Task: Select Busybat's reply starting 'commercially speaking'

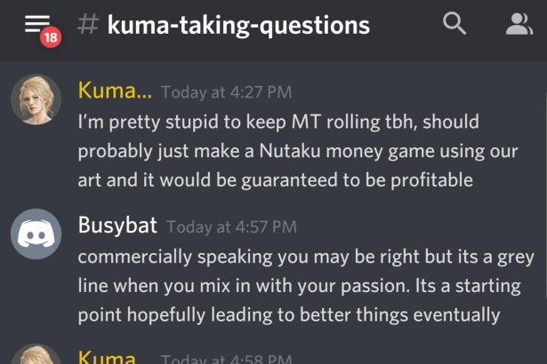Action: [x=306, y=286]
